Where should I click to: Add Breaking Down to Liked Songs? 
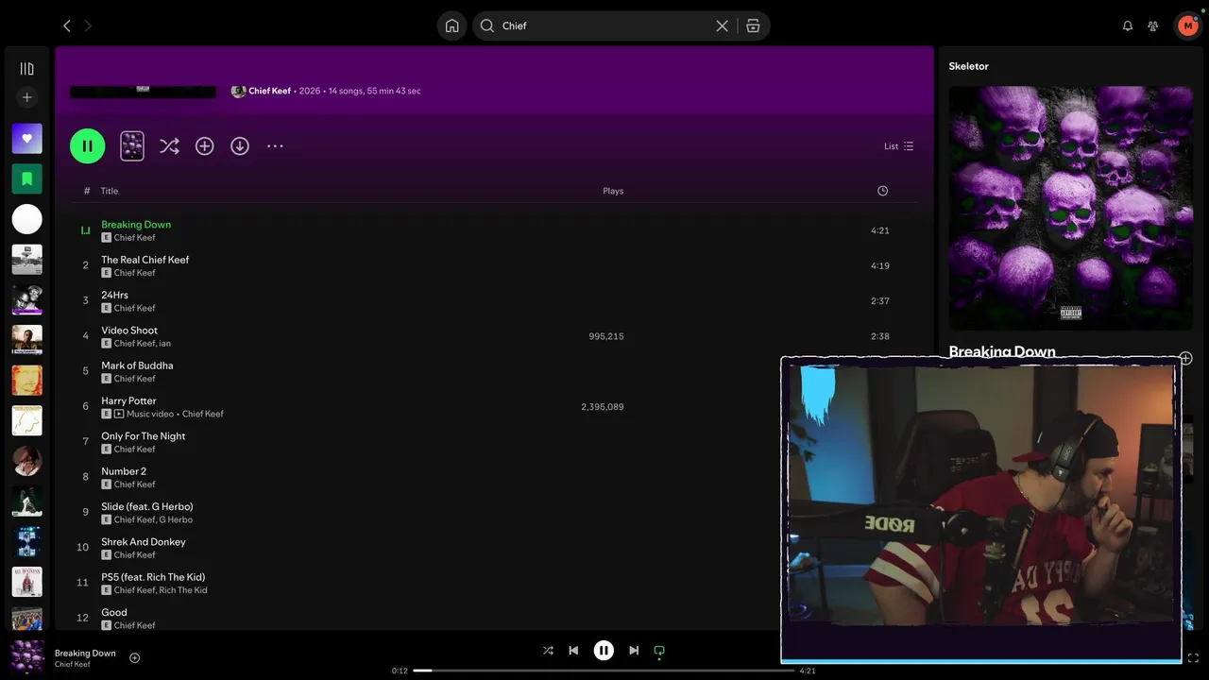click(x=134, y=657)
